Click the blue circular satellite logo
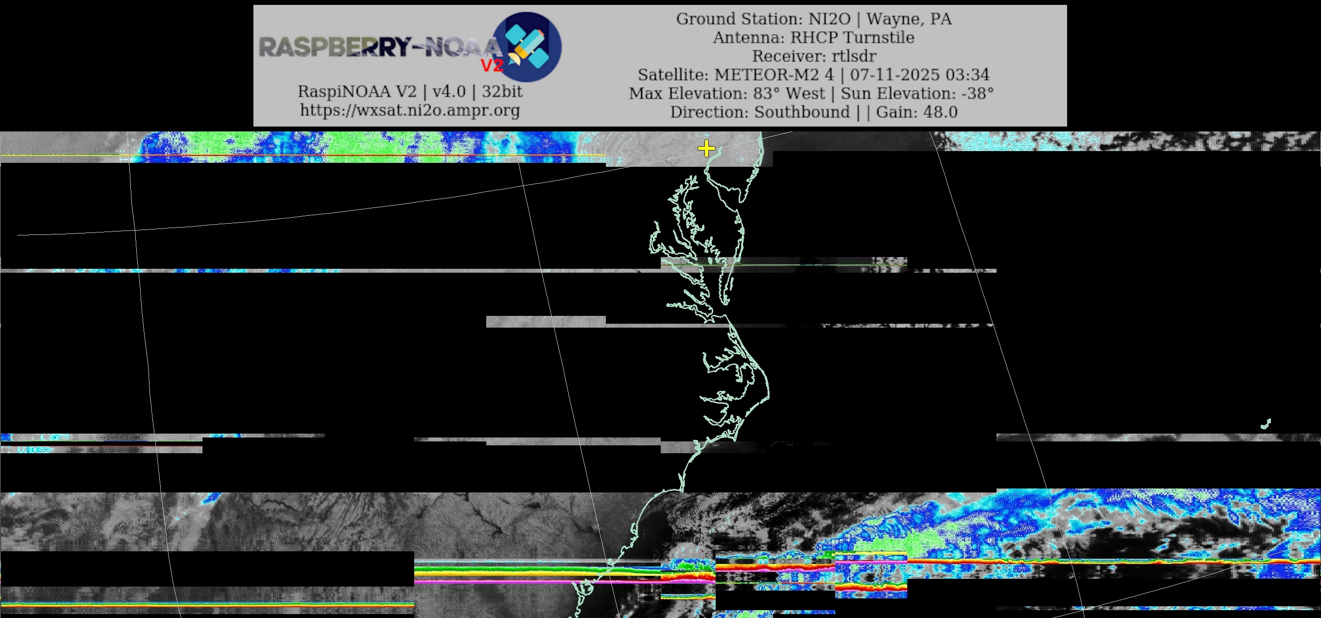 pyautogui.click(x=527, y=47)
